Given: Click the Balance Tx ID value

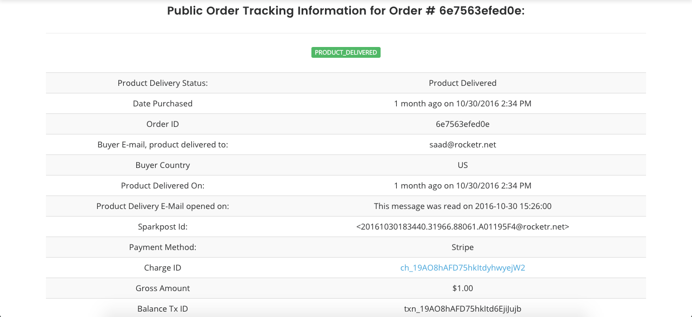Looking at the screenshot, I should click(x=462, y=309).
